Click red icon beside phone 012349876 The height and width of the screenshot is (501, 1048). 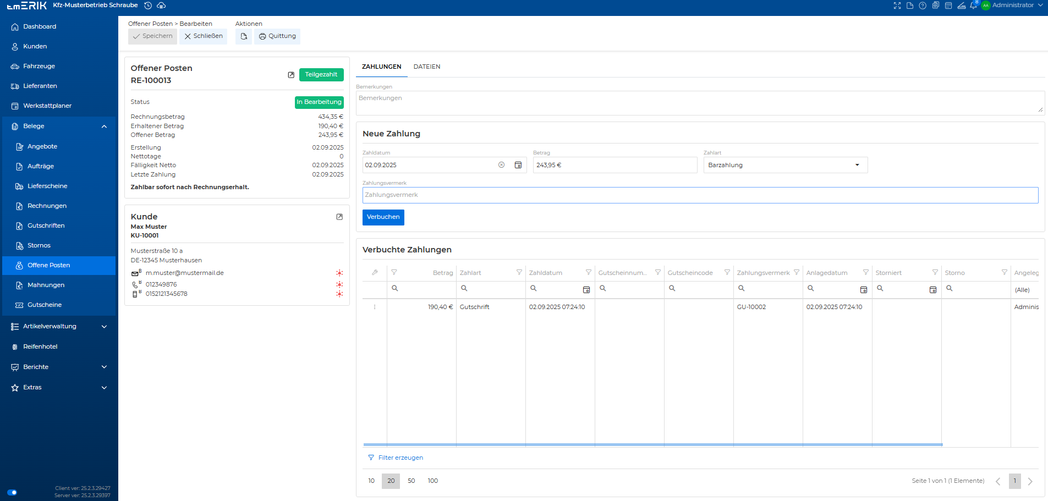pos(339,284)
